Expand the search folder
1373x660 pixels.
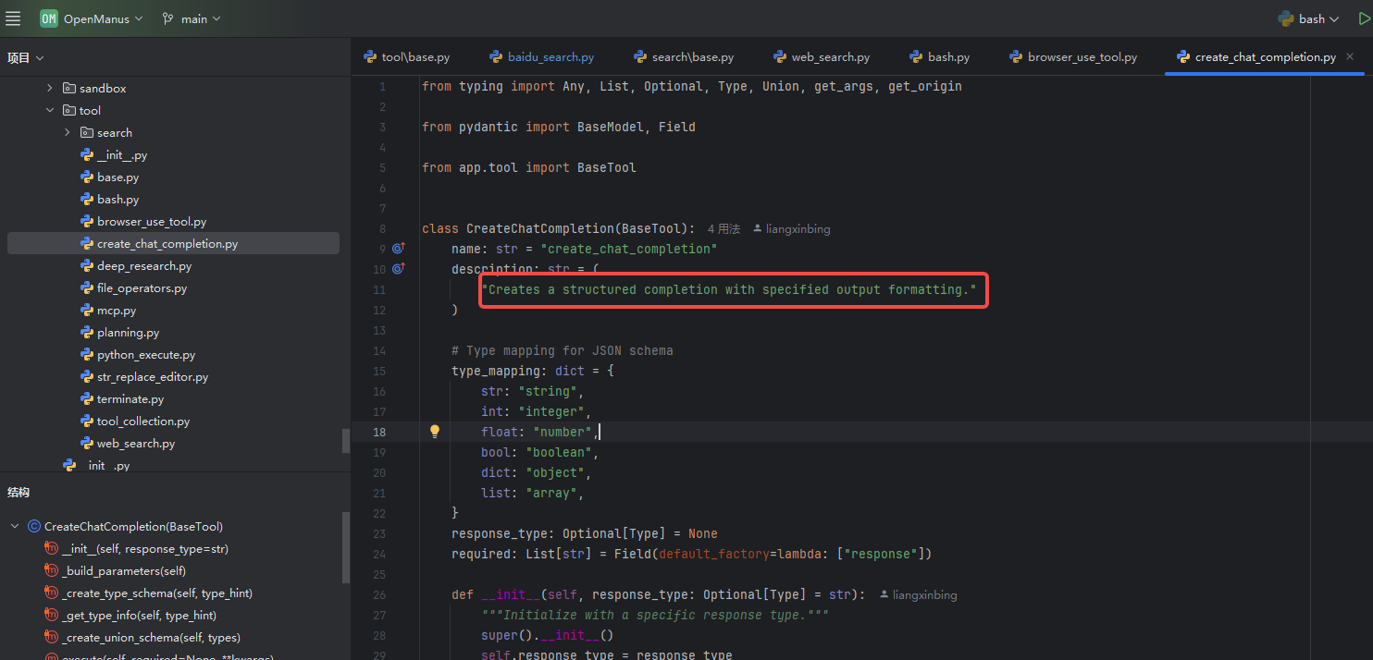[x=68, y=133]
